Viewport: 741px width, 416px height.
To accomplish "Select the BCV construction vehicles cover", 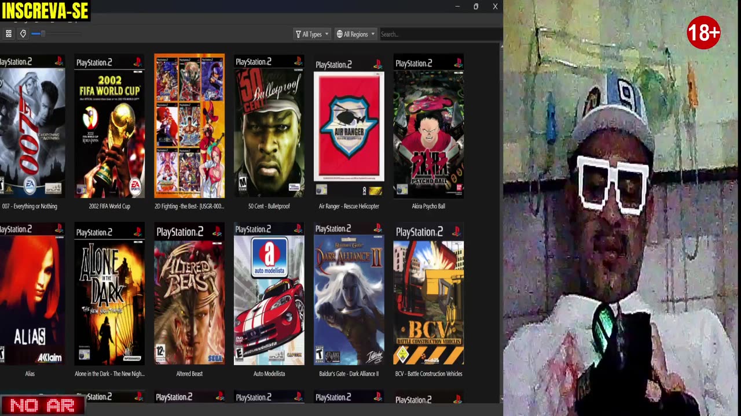I will pyautogui.click(x=429, y=294).
